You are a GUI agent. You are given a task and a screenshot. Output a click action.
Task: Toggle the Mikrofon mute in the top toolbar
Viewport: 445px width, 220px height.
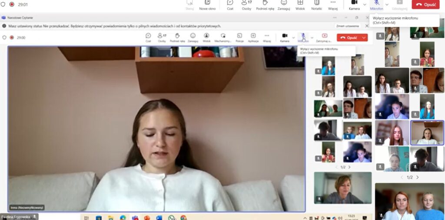pos(376,4)
